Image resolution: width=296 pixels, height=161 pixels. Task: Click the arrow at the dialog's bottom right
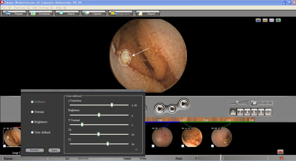tap(136, 150)
